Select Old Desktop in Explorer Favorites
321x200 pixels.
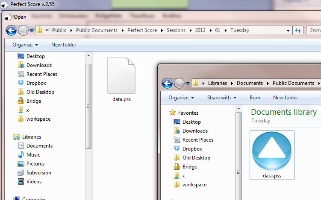click(192, 158)
